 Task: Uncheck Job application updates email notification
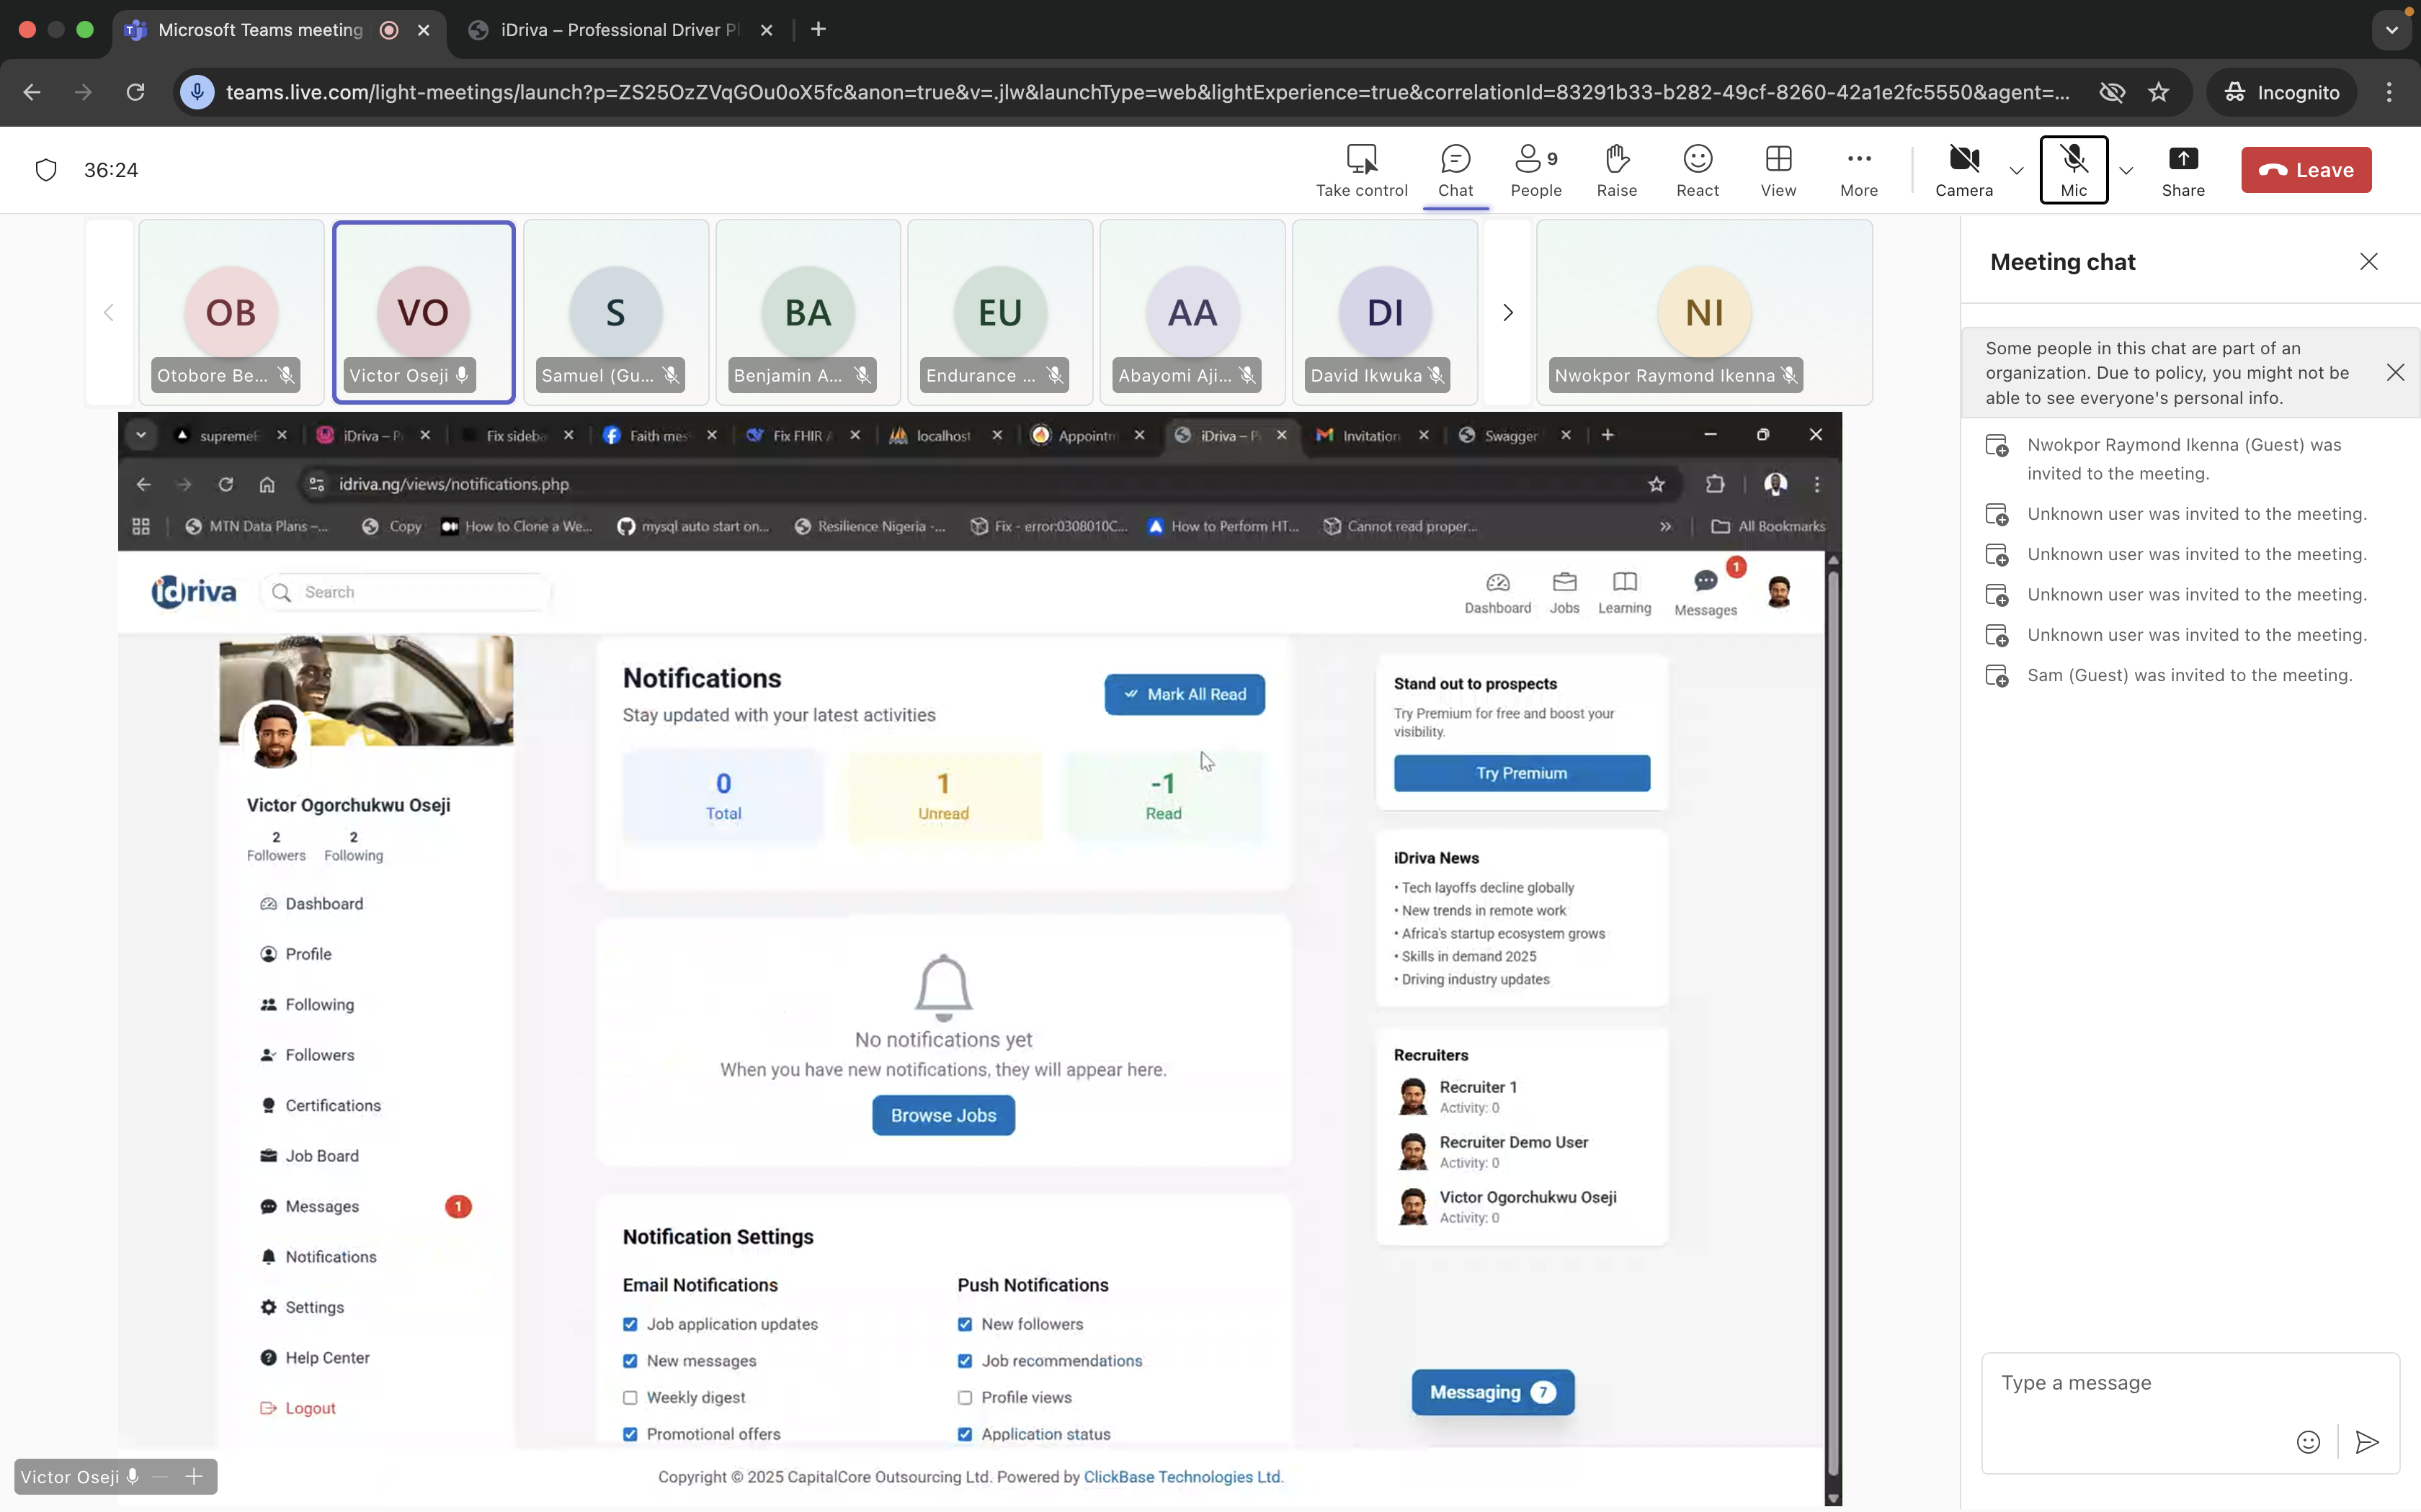click(x=630, y=1324)
